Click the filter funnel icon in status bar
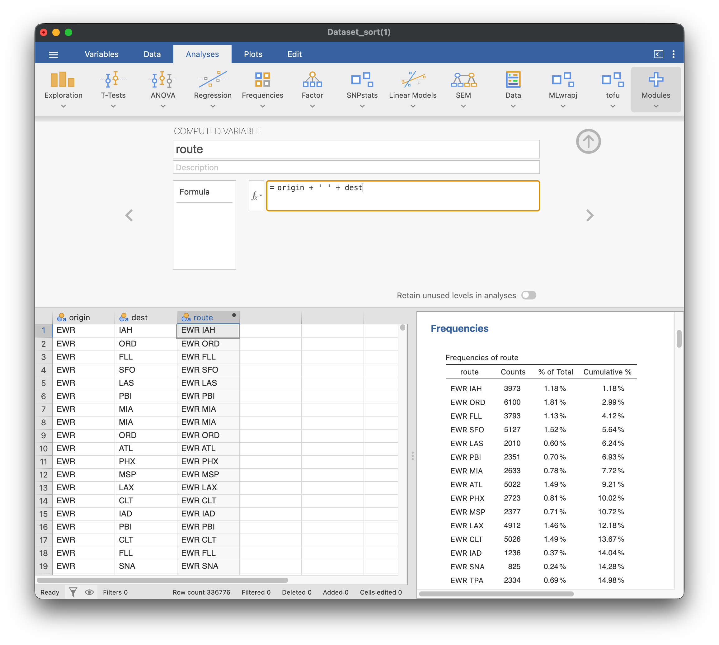The height and width of the screenshot is (645, 719). [73, 592]
